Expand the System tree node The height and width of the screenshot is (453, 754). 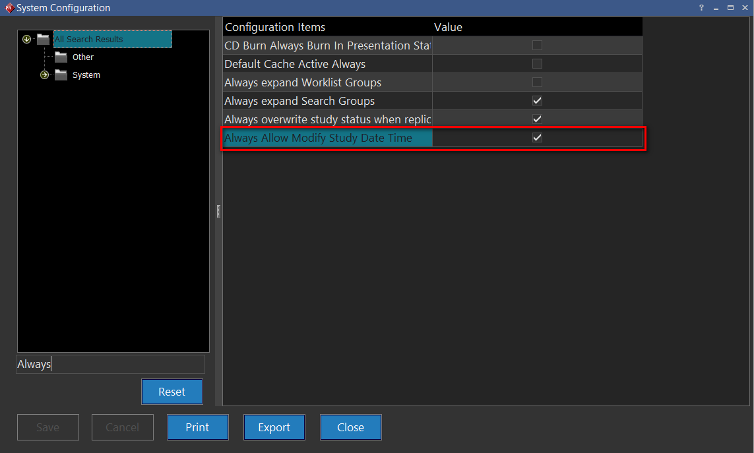pos(44,75)
